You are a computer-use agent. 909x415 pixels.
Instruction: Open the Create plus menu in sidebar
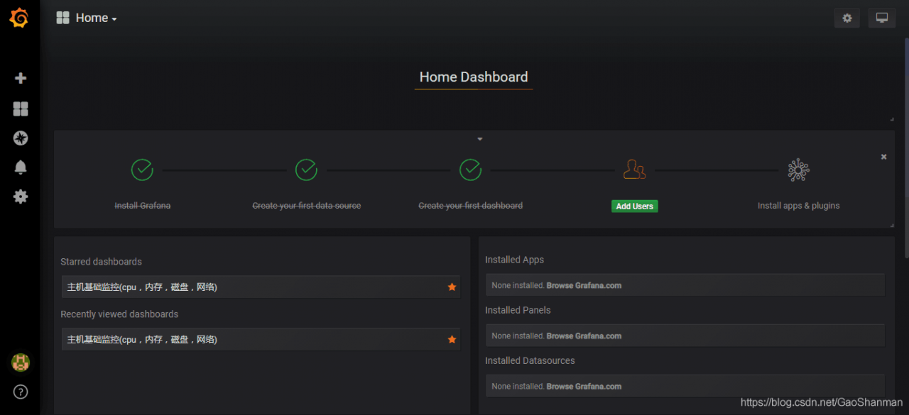point(21,78)
